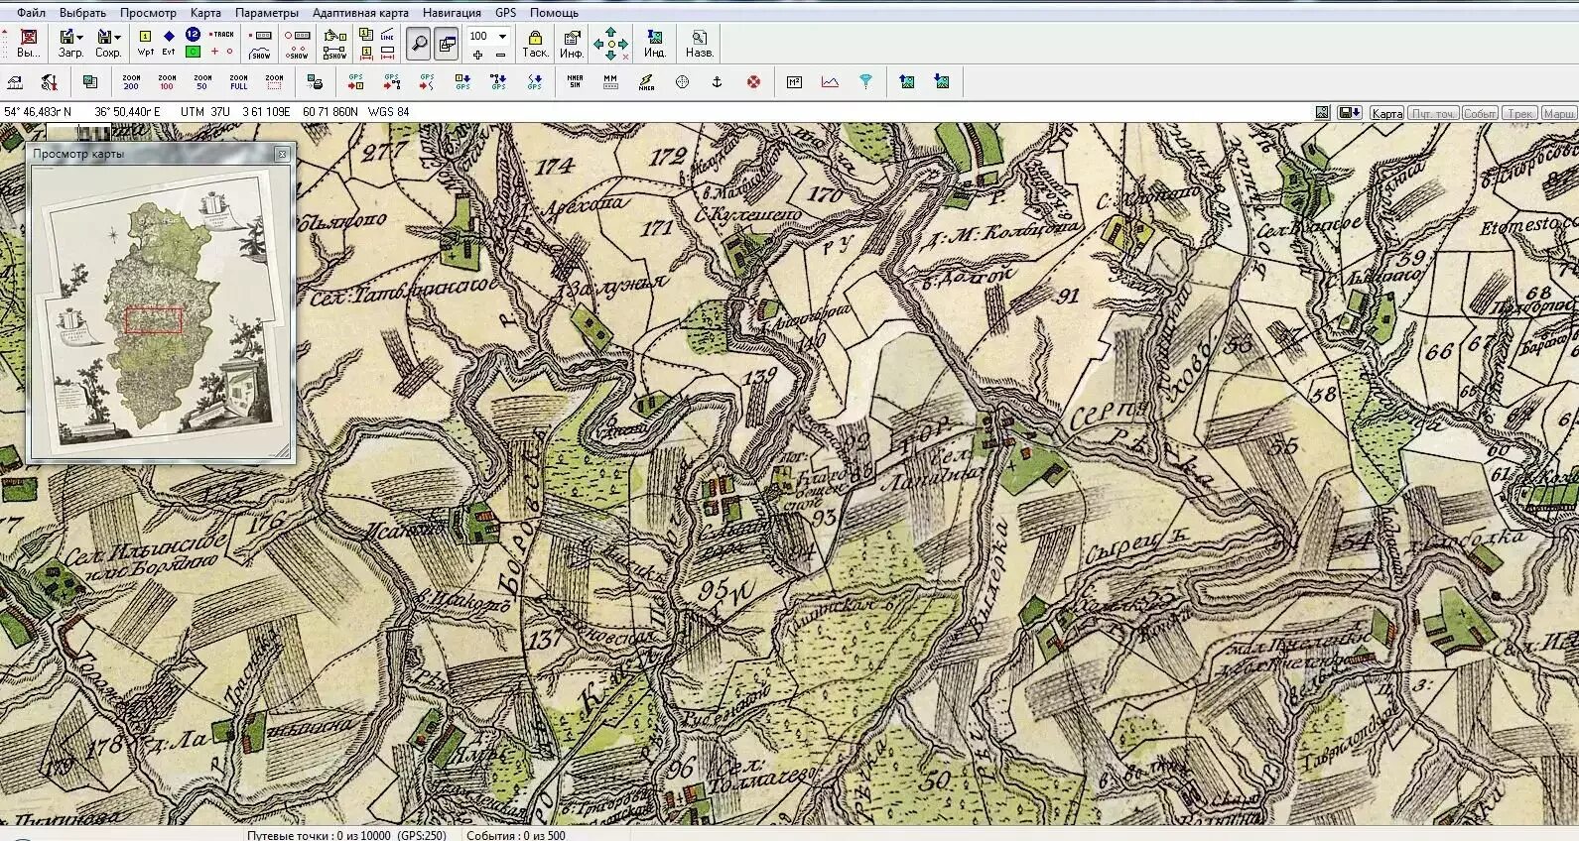Click the plus zoom-in button
The height and width of the screenshot is (841, 1579).
477,54
